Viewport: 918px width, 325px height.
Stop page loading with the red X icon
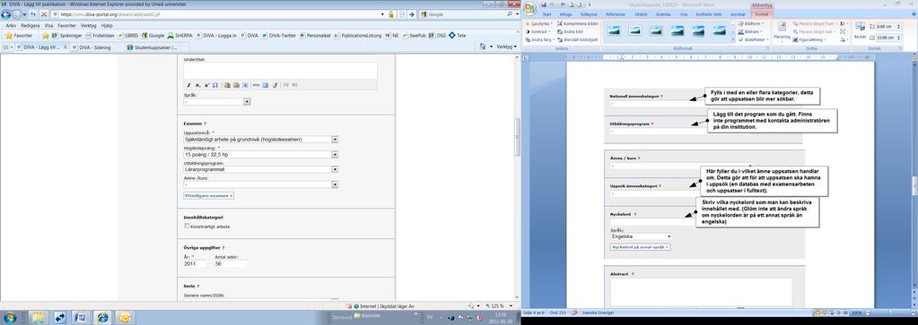[43, 14]
